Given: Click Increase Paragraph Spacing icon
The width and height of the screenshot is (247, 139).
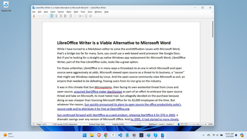Looking at the screenshot, I should coord(86,16).
